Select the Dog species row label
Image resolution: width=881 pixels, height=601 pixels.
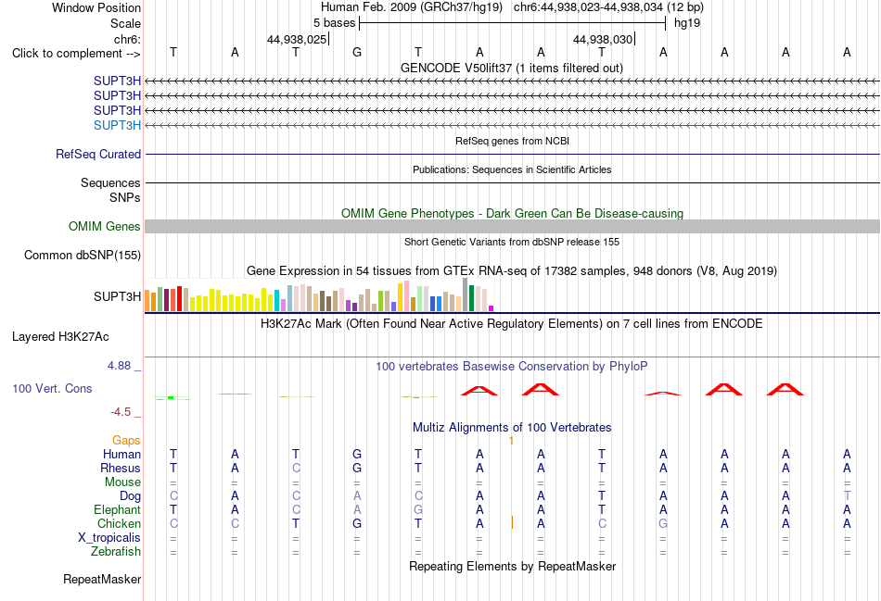(130, 496)
